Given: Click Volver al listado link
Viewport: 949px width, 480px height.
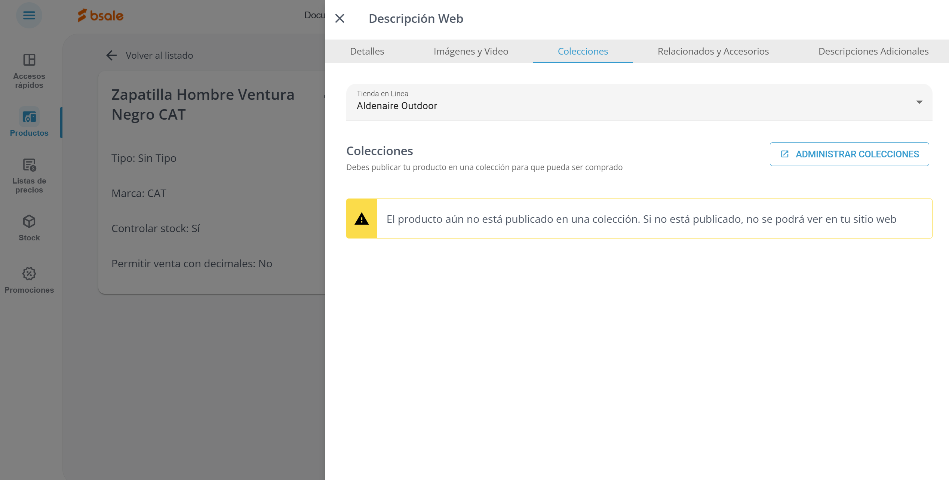Looking at the screenshot, I should click(x=159, y=55).
